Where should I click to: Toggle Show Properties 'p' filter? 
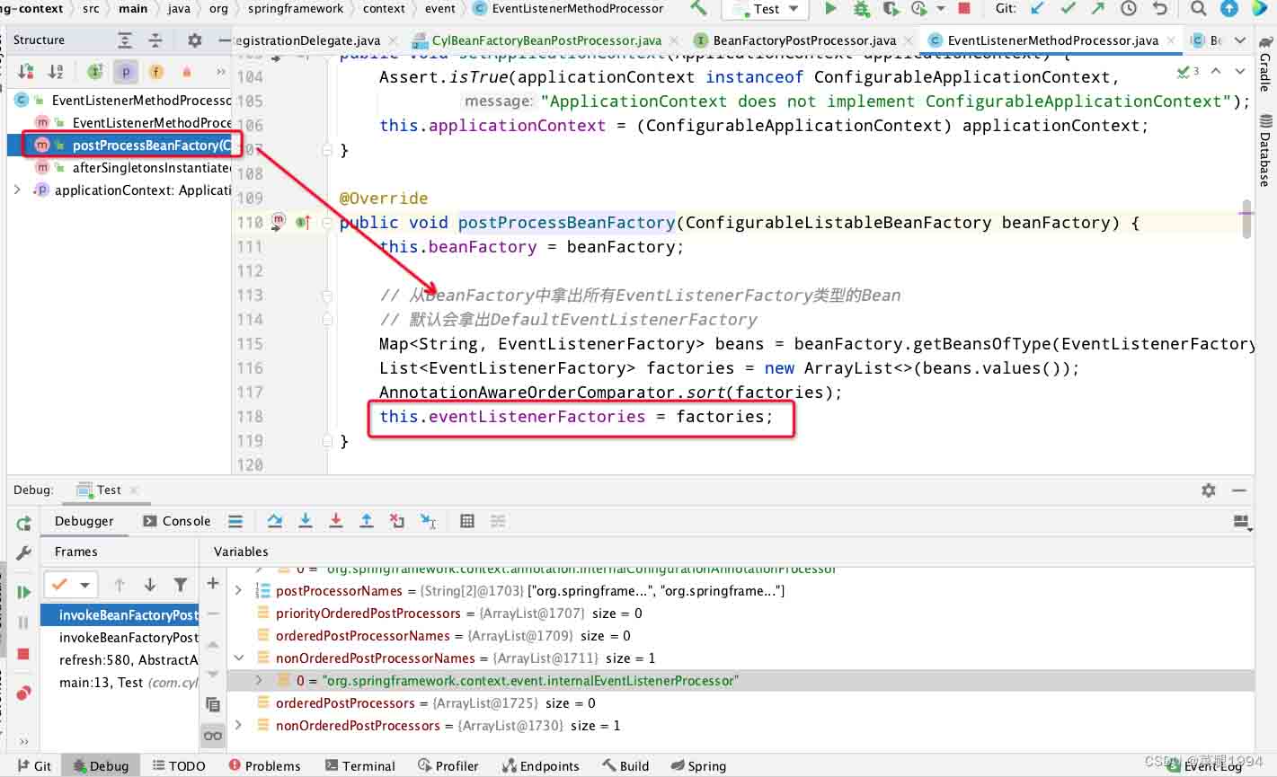pyautogui.click(x=126, y=72)
